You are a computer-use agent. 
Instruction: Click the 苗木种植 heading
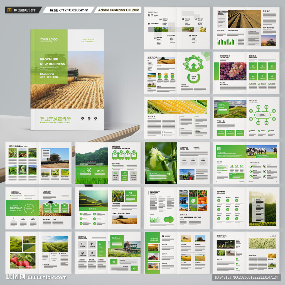pos(221,192)
